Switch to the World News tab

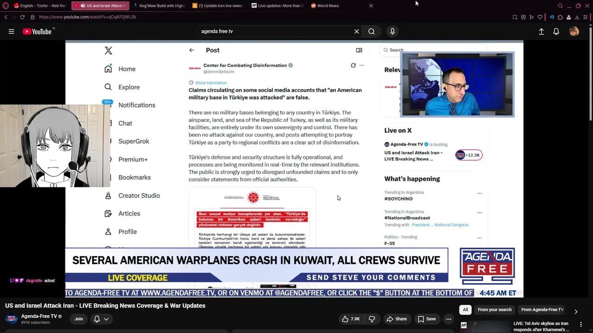(336, 6)
